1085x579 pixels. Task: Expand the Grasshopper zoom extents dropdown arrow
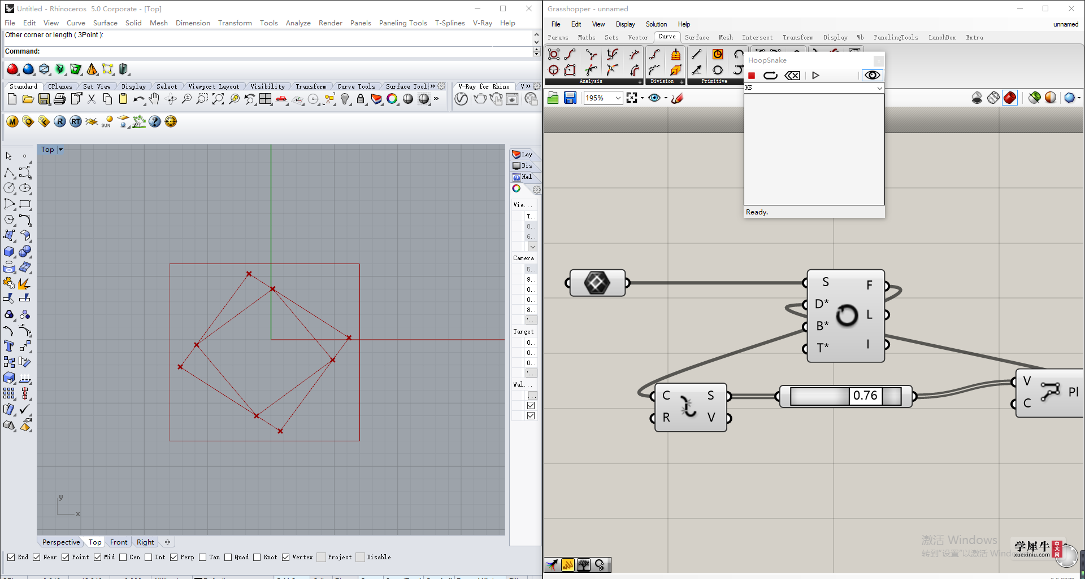coord(642,98)
